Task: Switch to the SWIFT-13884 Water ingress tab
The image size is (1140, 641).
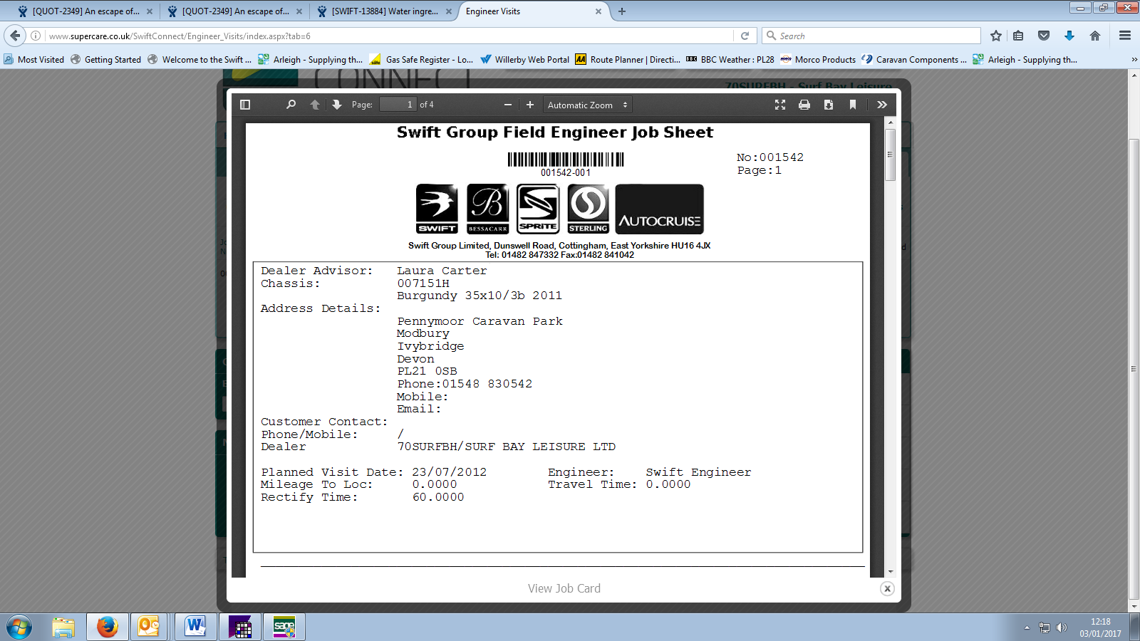Action: (x=385, y=11)
